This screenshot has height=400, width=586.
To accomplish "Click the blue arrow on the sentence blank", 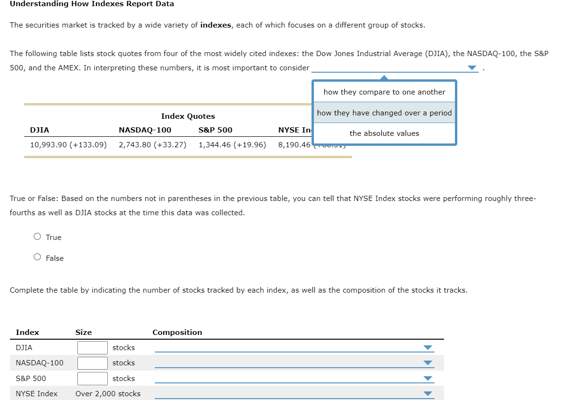I will [472, 67].
